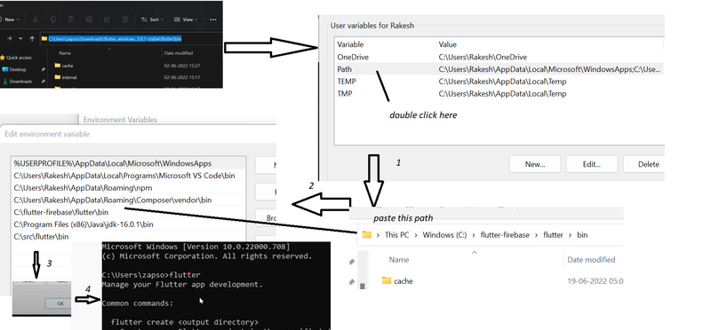Open the View dropdown in dark Explorer
711x330 pixels.
tap(186, 20)
